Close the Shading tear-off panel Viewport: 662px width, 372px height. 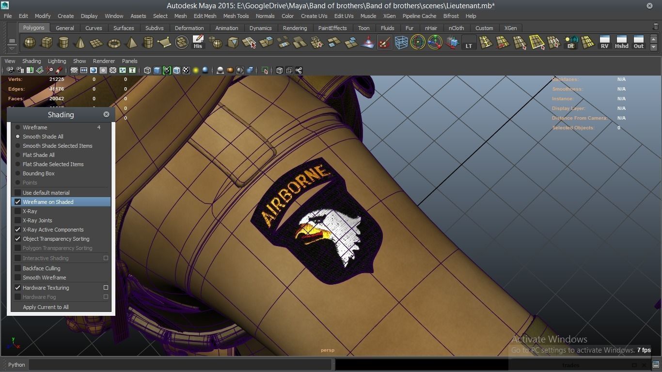pyautogui.click(x=106, y=114)
